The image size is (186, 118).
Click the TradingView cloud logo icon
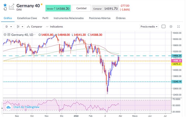tap(8, 107)
